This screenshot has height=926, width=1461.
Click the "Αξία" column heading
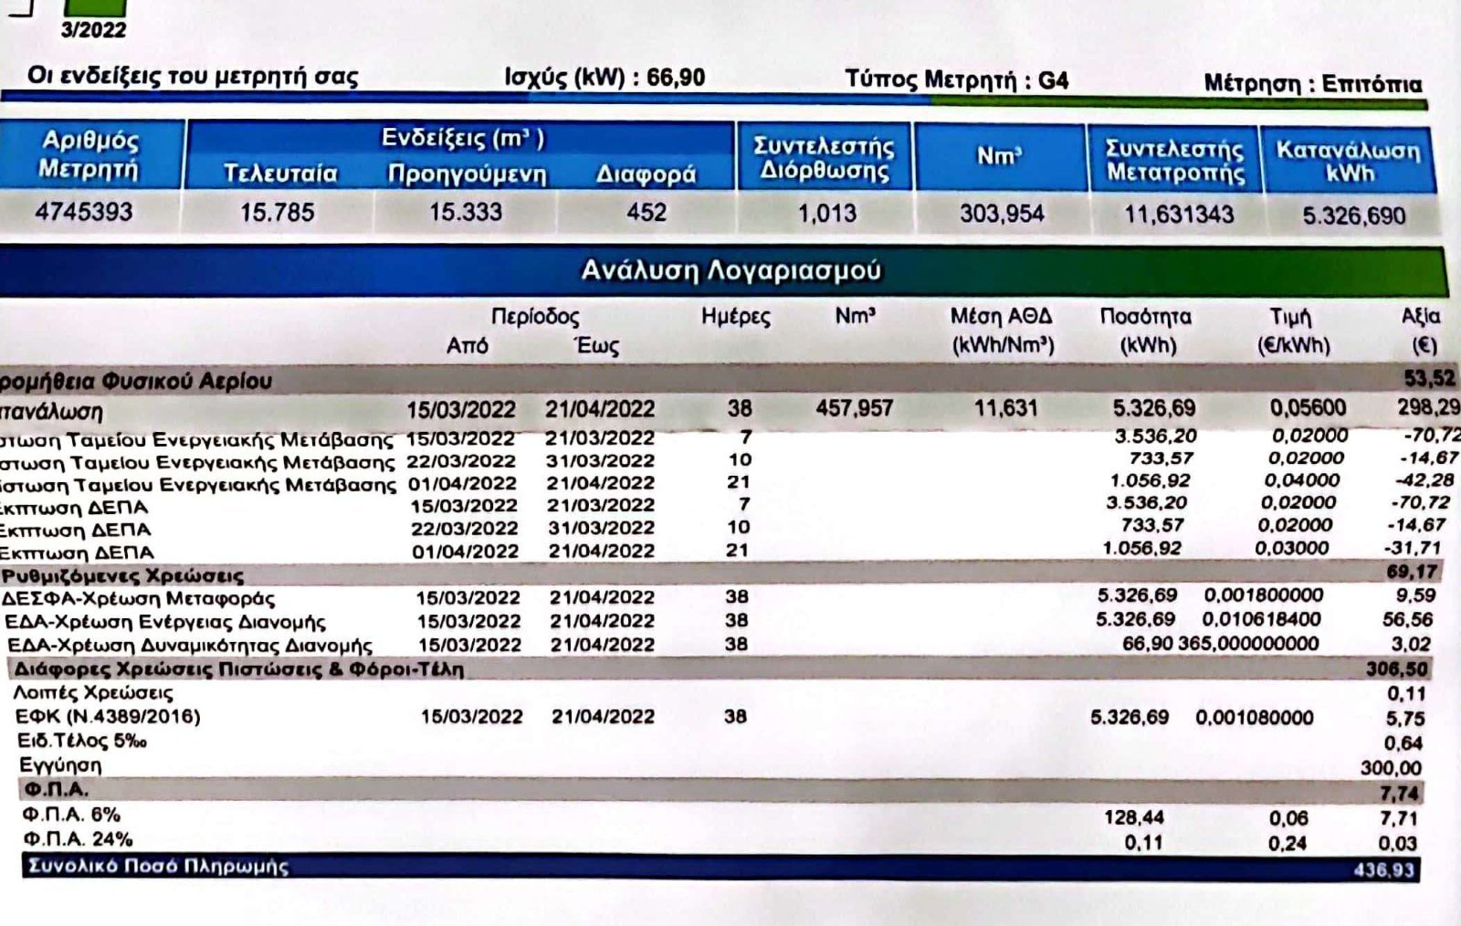(x=1421, y=317)
